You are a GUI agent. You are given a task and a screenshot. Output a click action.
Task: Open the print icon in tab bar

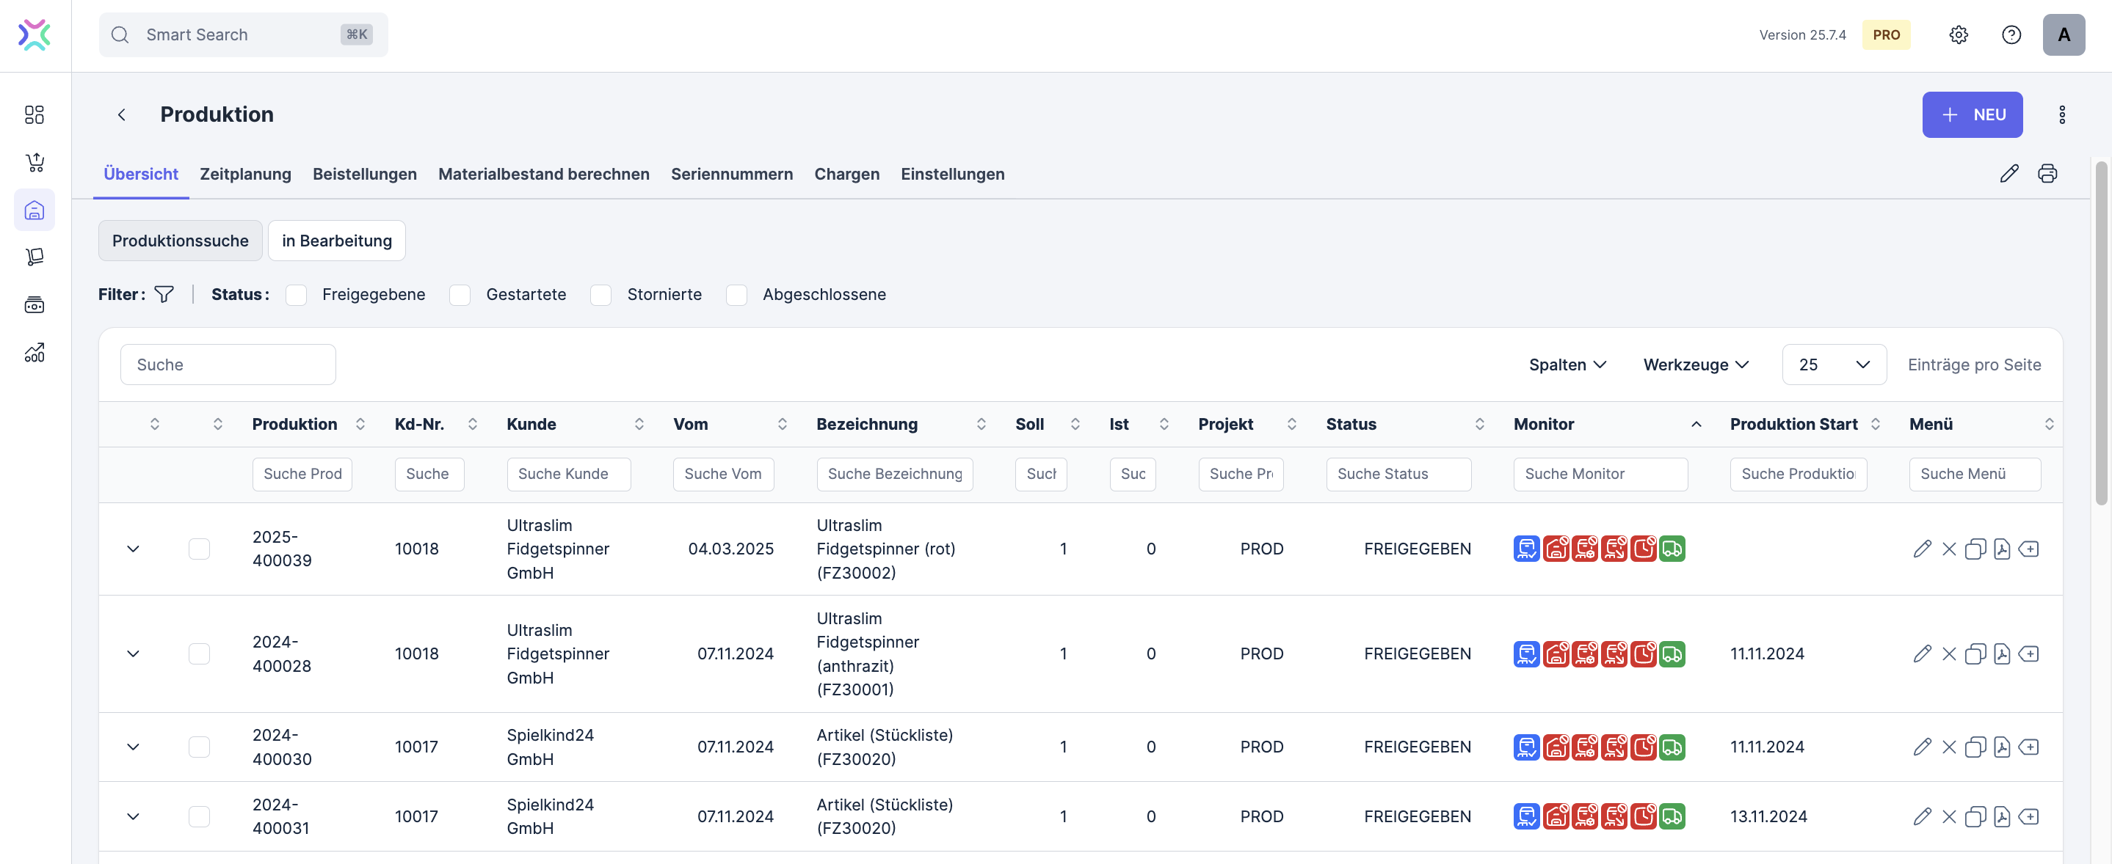click(2047, 174)
